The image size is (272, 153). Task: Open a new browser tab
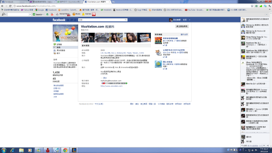[113, 2]
